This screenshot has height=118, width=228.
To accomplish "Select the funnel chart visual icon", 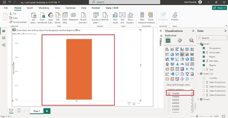I will pos(172,59).
